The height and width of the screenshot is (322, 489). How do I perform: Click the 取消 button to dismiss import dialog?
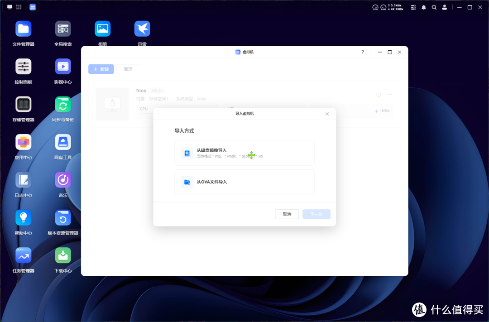coord(287,214)
